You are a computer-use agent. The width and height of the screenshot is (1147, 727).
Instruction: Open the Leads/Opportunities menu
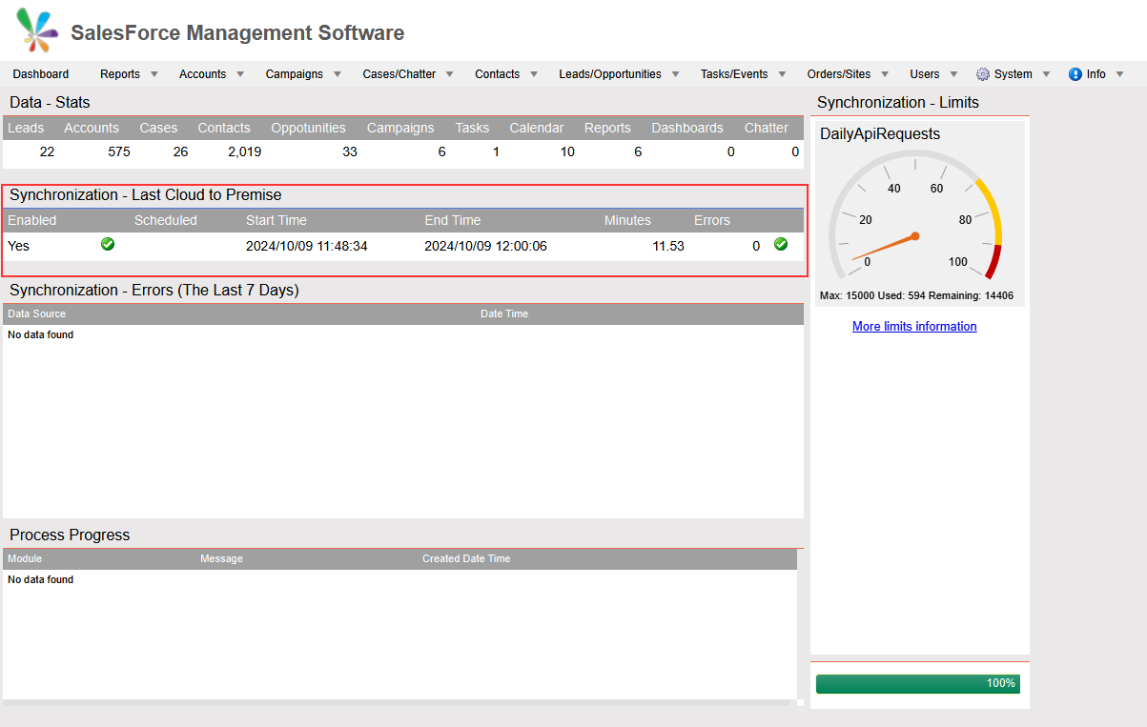tap(610, 74)
